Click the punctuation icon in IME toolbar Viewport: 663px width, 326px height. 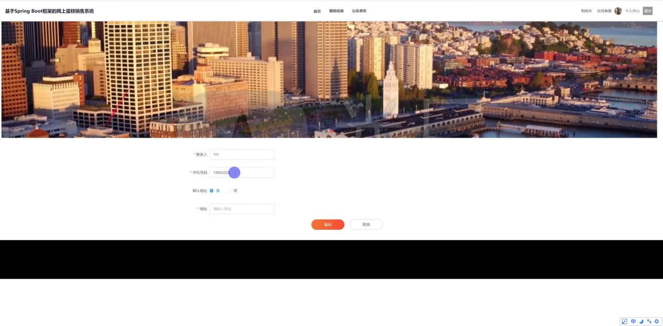[x=649, y=321]
